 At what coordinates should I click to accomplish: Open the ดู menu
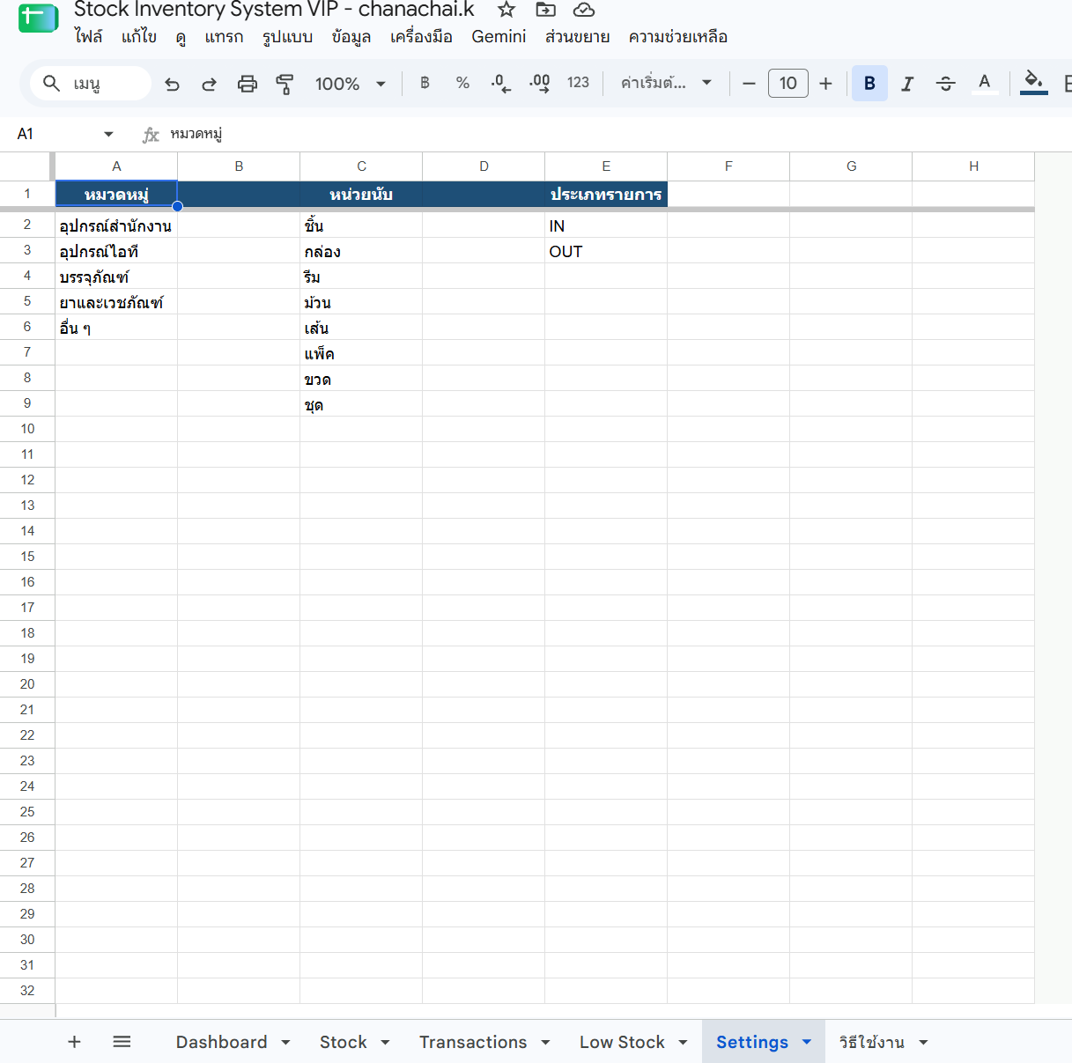[181, 37]
